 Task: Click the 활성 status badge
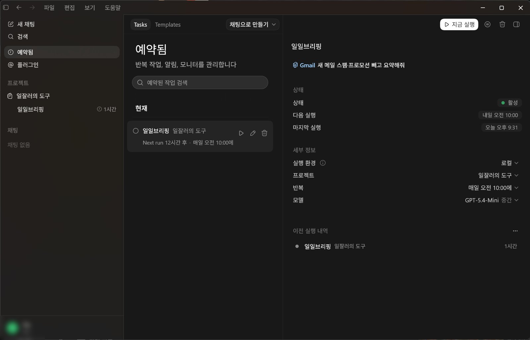pos(509,103)
